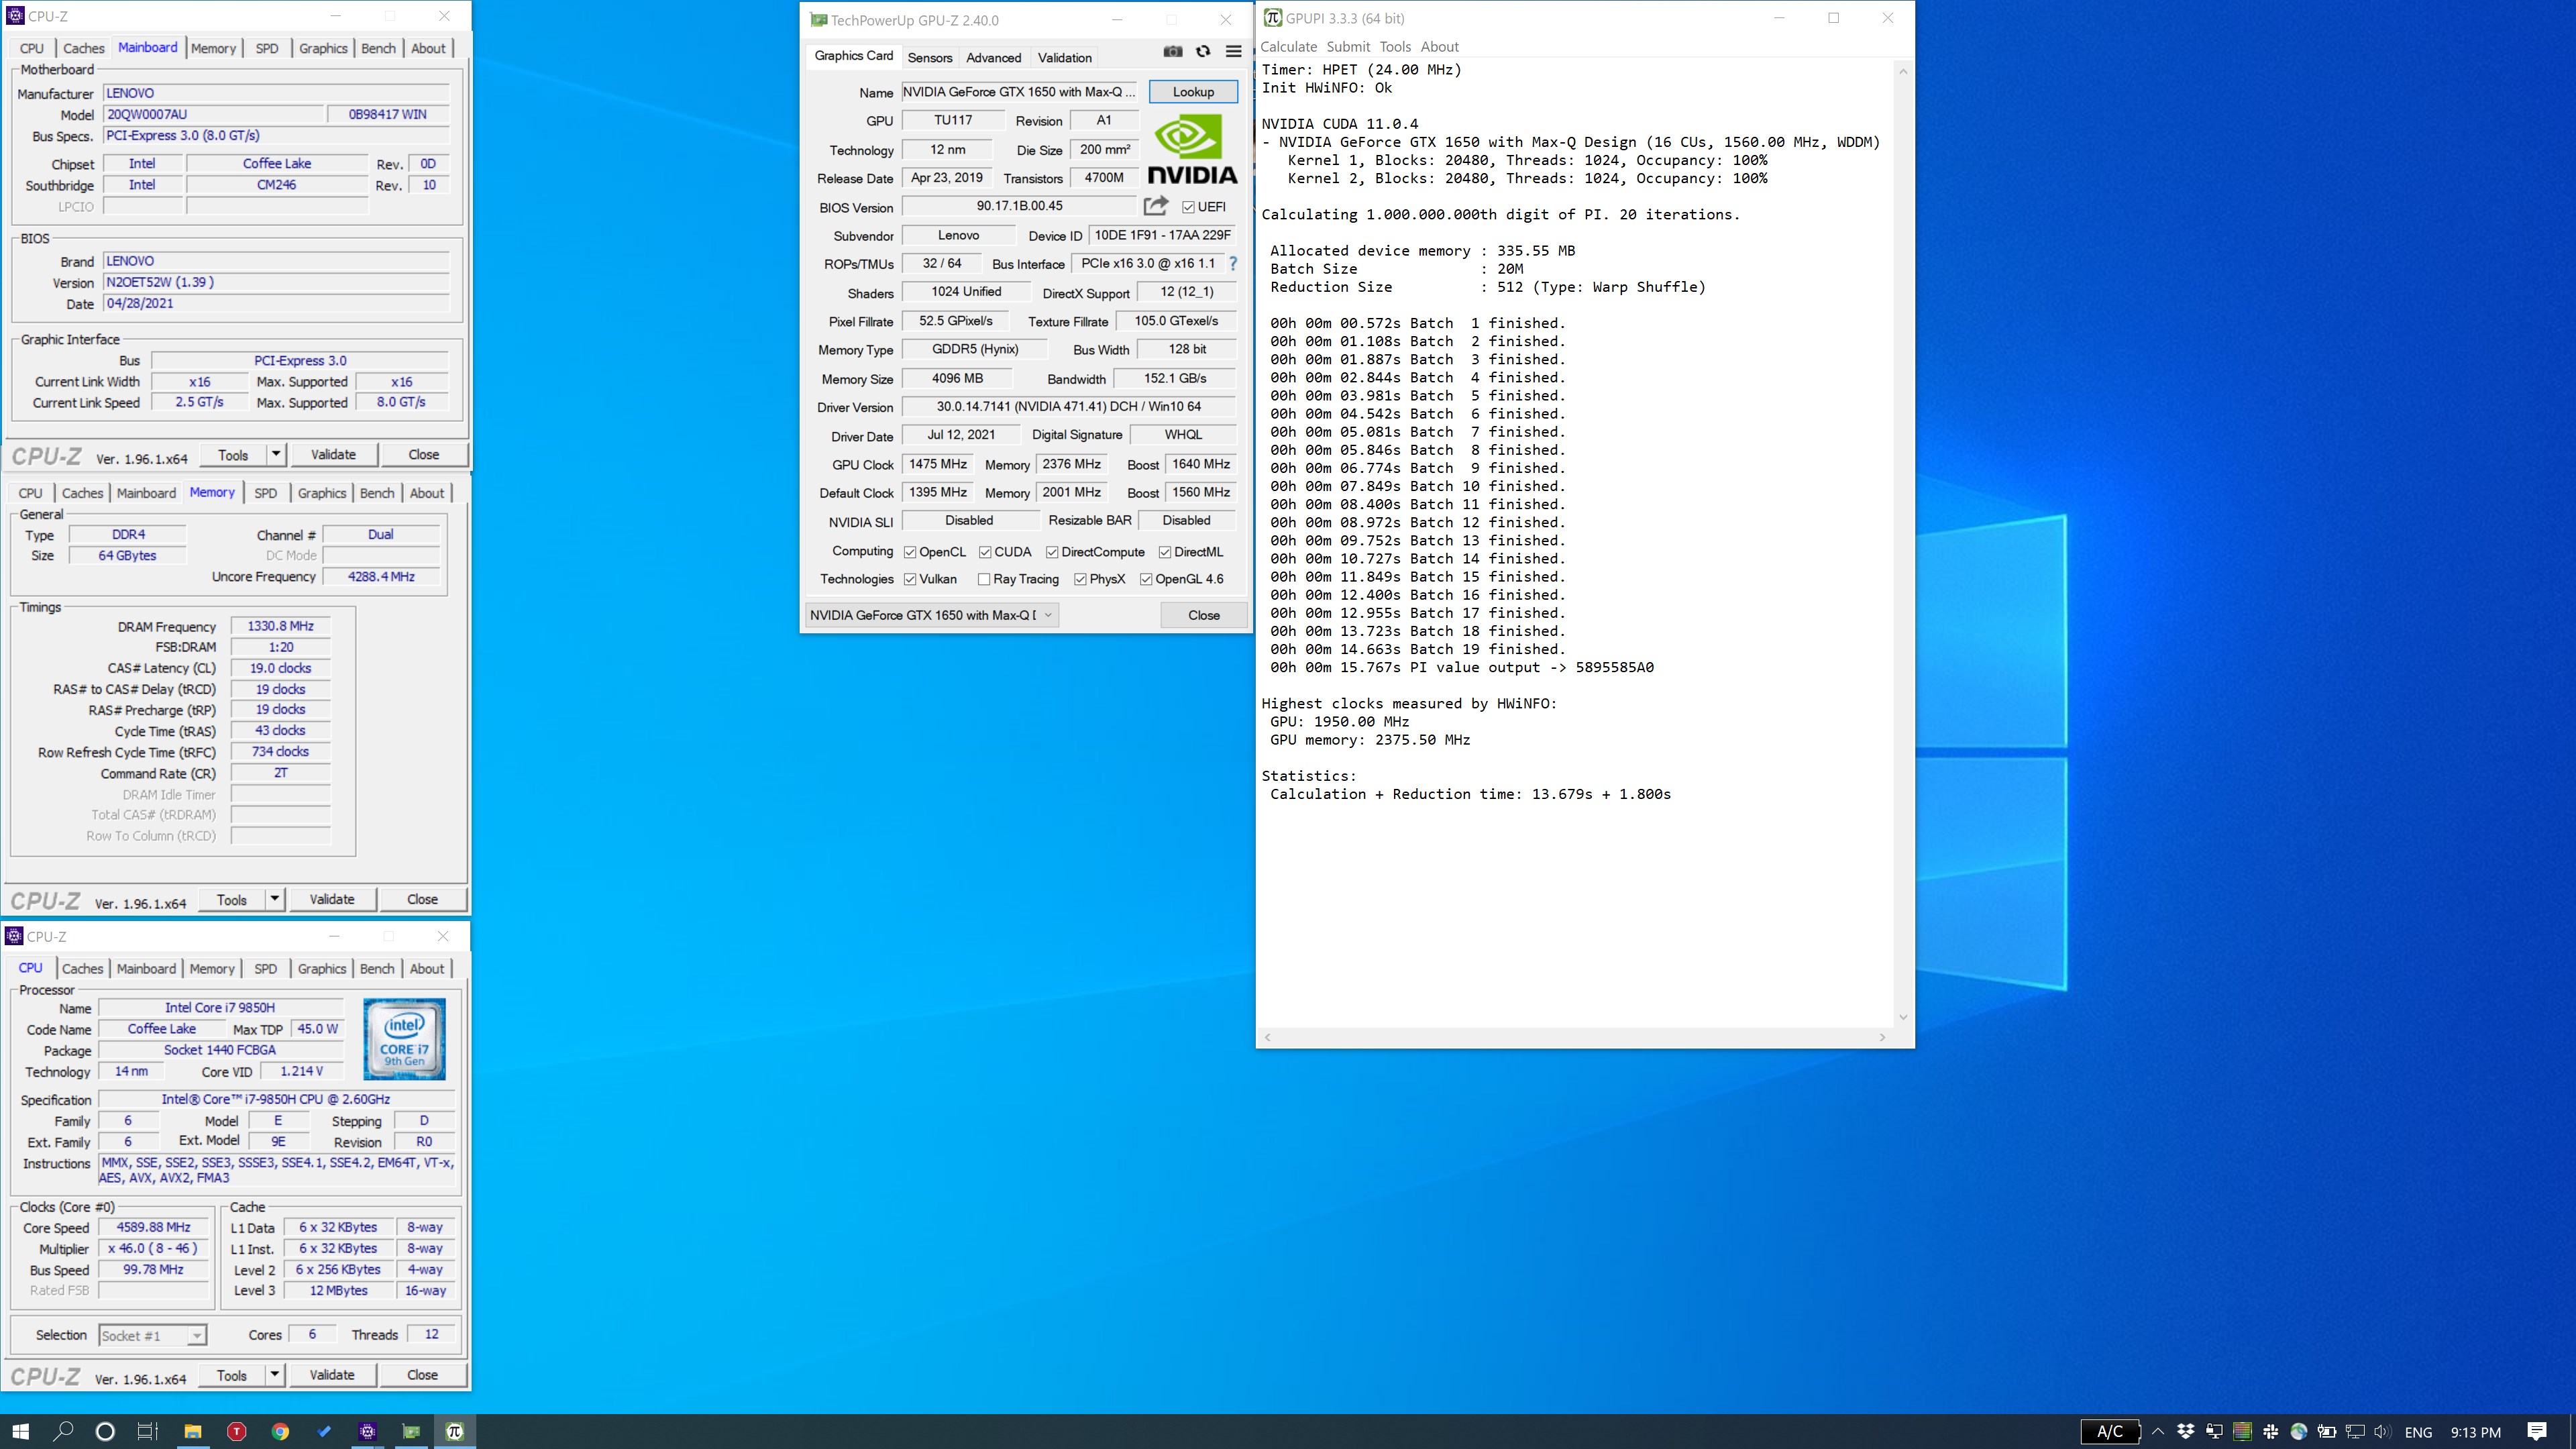Take a GPU-Z screenshot with the camera icon
This screenshot has height=1449, width=2576.
tap(1172, 51)
